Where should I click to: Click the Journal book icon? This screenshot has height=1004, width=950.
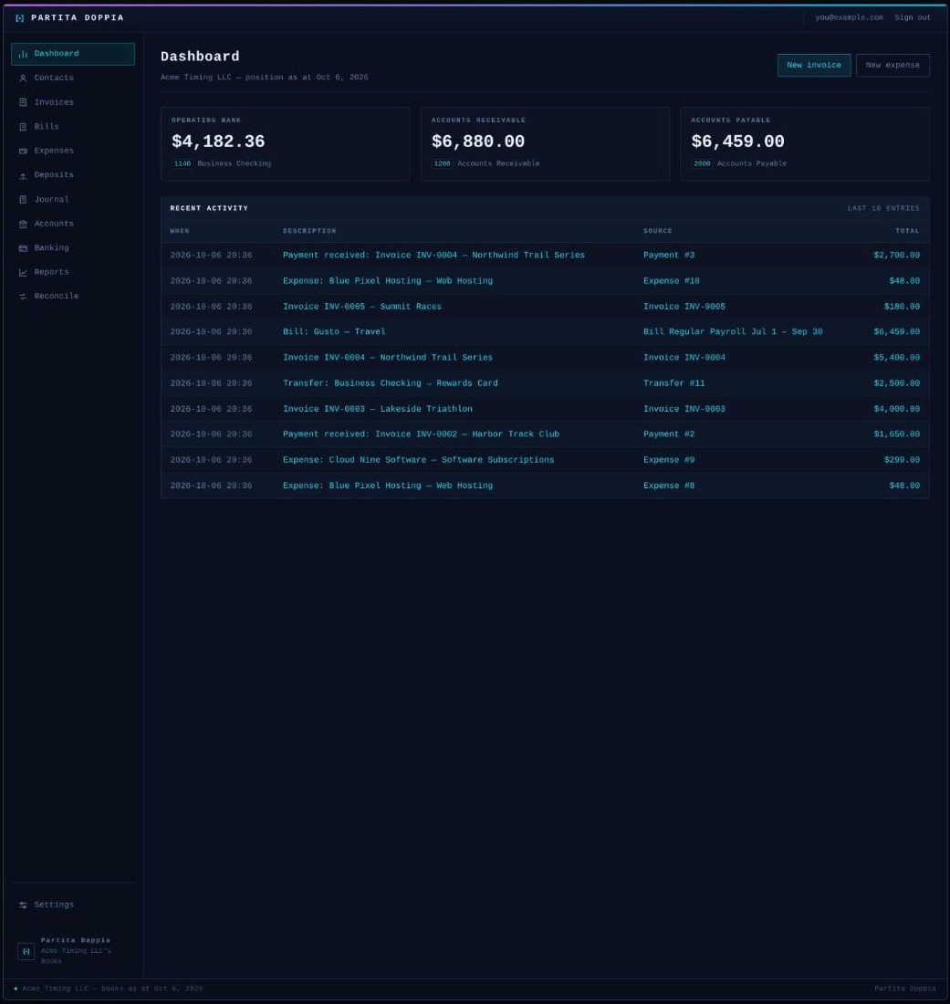click(23, 200)
